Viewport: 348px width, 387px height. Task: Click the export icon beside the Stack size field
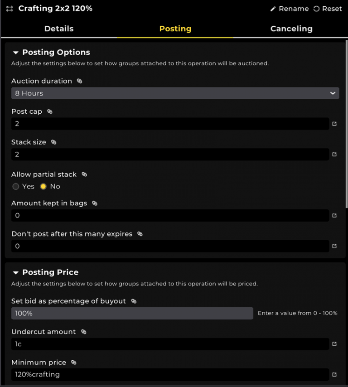coord(334,154)
